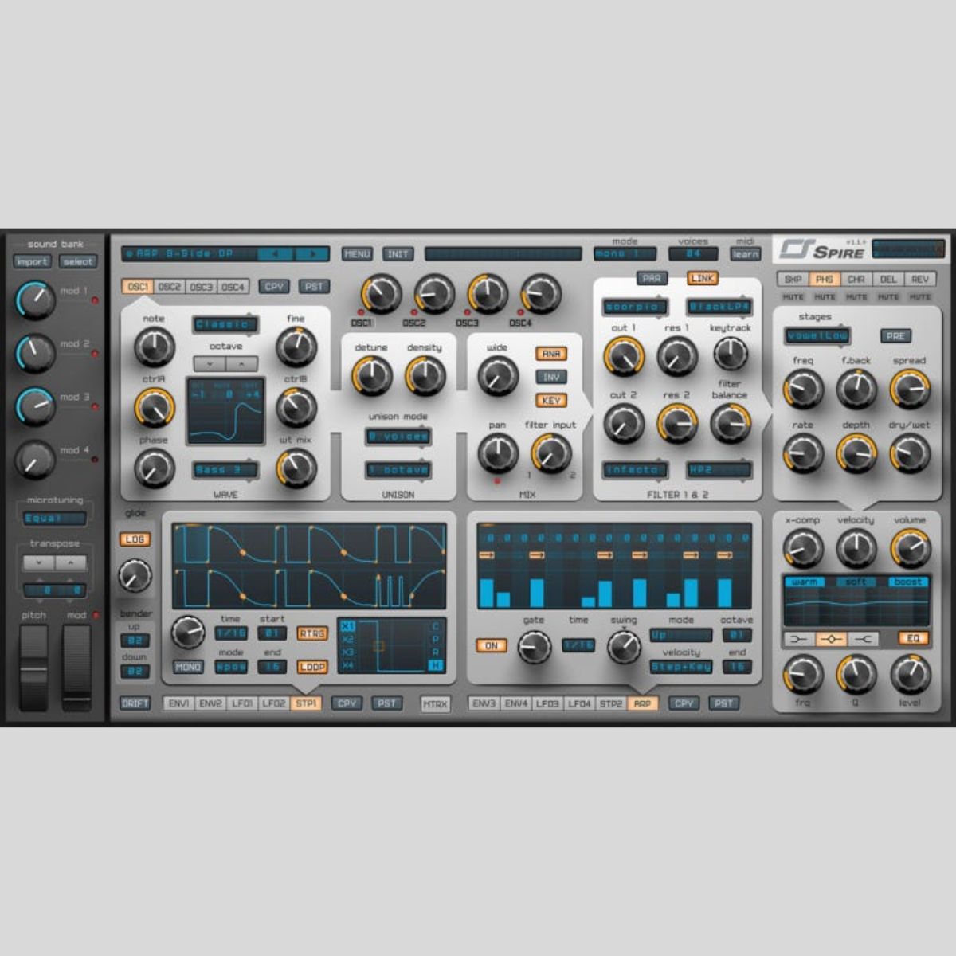Image resolution: width=956 pixels, height=956 pixels.
Task: Click the MENU button
Action: [357, 254]
